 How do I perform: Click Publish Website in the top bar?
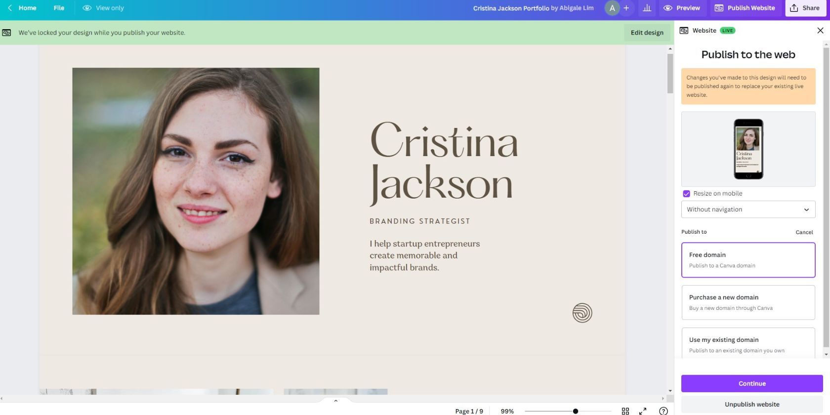click(745, 8)
